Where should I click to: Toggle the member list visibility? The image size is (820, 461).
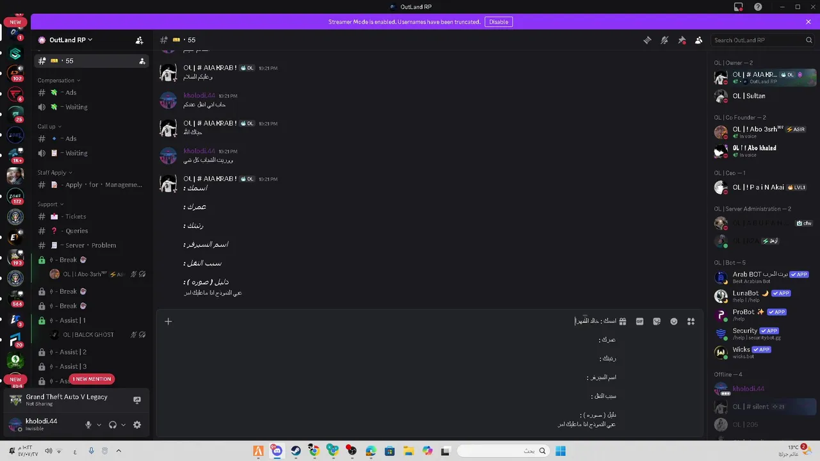(698, 40)
